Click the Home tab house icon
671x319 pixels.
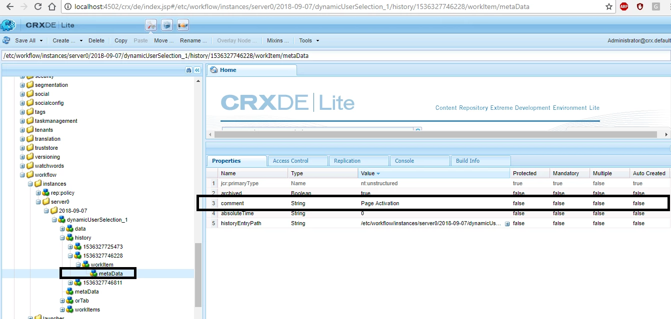tap(213, 70)
